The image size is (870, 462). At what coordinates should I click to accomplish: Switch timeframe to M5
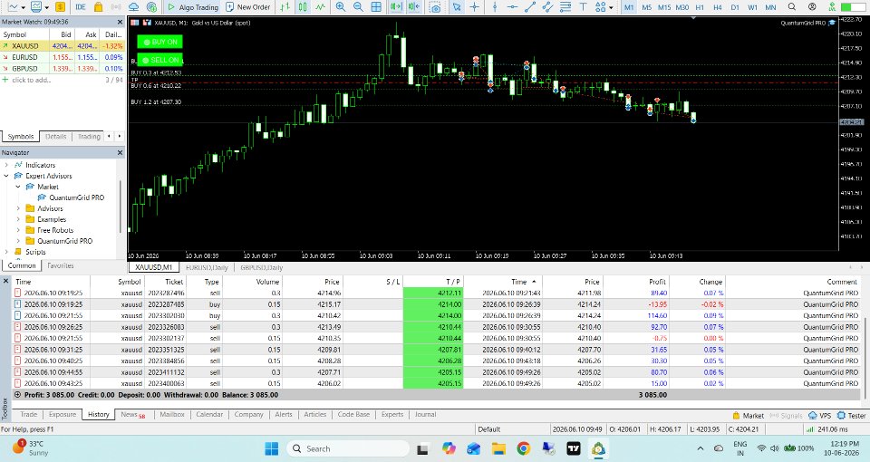[x=646, y=7]
